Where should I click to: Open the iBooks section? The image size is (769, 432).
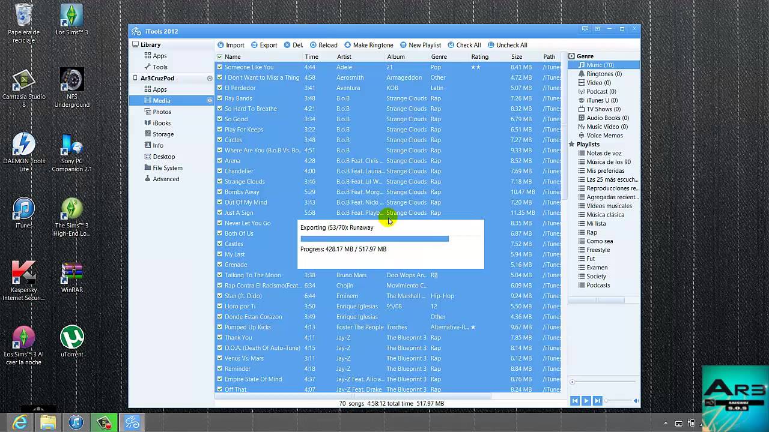[x=158, y=123]
